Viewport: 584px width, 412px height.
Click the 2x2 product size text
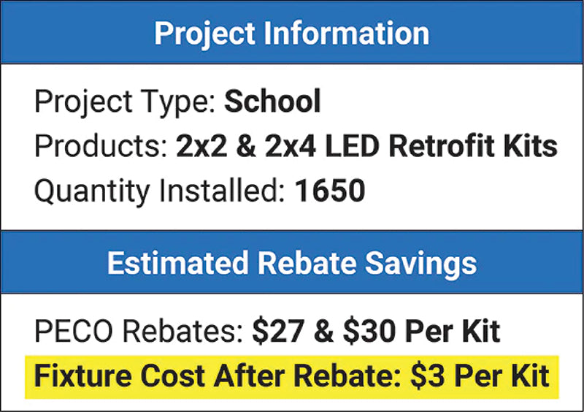click(x=201, y=146)
